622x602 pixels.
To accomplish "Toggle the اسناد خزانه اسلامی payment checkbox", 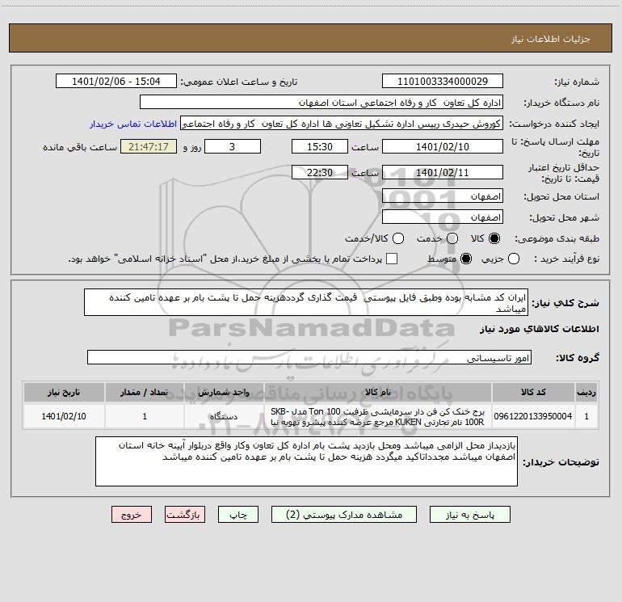I will (x=392, y=259).
